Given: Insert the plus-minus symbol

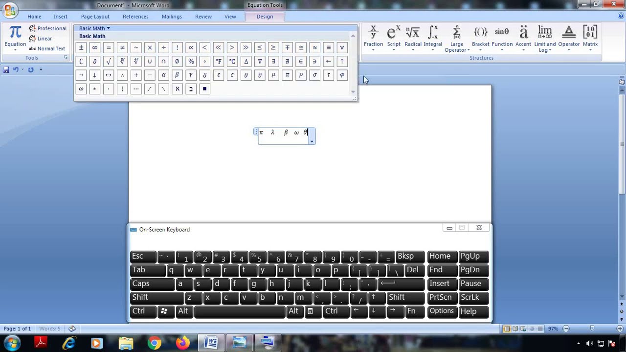Looking at the screenshot, I should (x=81, y=47).
